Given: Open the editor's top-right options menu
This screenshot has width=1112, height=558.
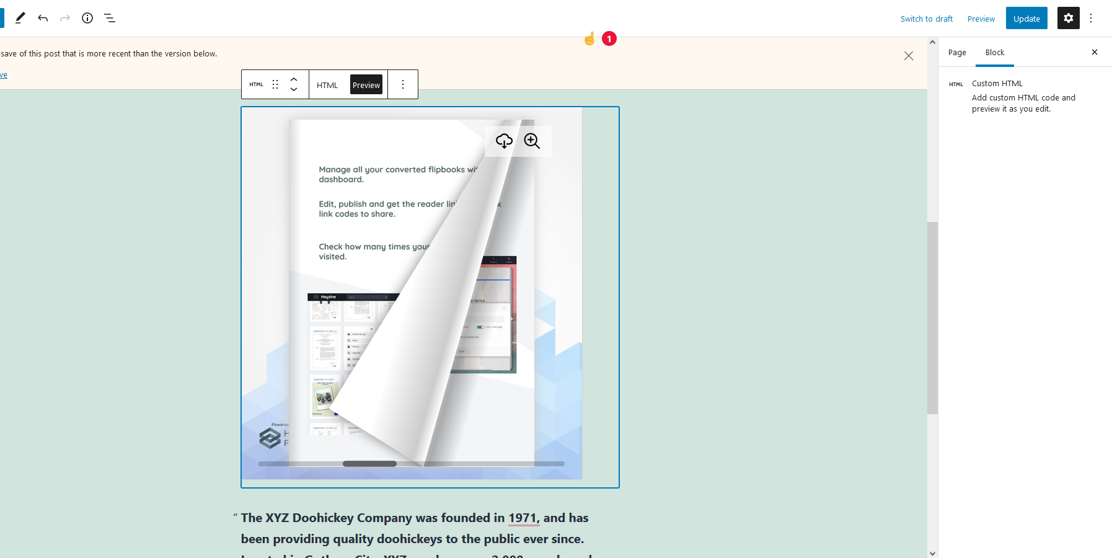Looking at the screenshot, I should click(1092, 18).
